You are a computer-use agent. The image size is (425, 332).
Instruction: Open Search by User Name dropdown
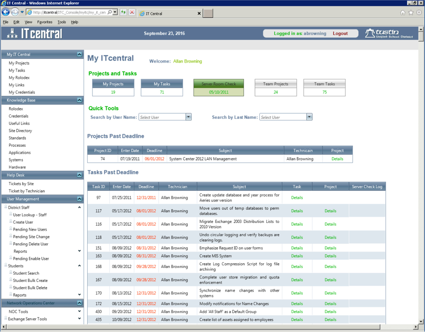[188, 117]
